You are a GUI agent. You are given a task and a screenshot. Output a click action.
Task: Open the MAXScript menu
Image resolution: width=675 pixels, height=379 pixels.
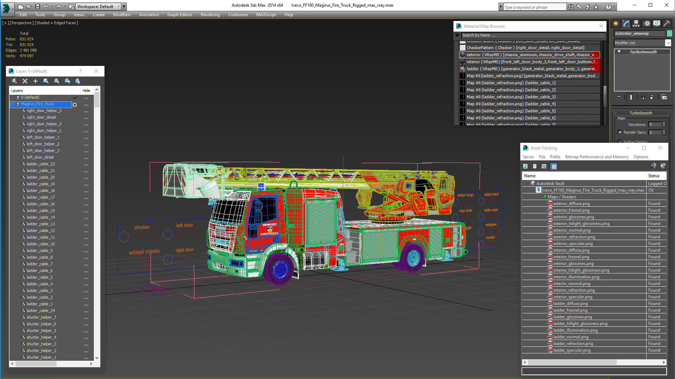click(266, 15)
